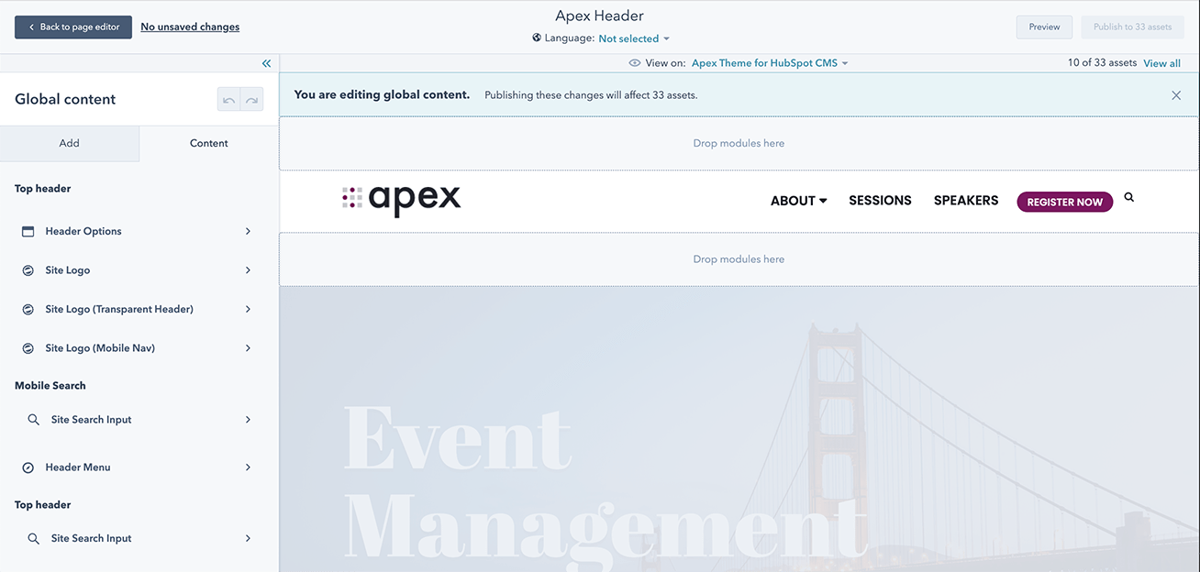1200x572 pixels.
Task: Click the Apex logo in header preview
Action: coord(402,199)
